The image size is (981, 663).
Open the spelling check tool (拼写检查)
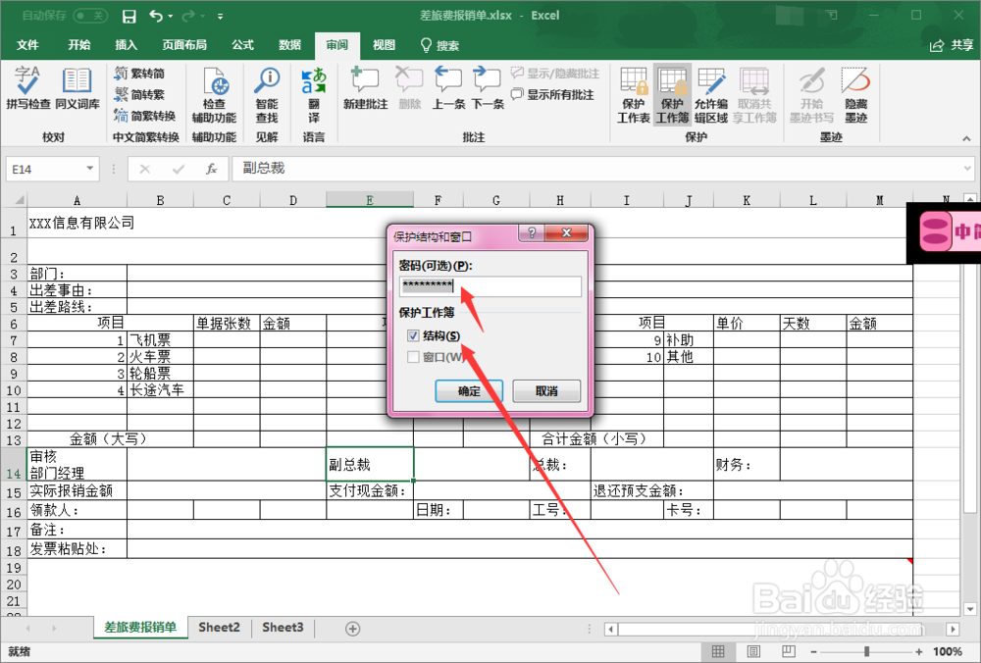click(27, 88)
